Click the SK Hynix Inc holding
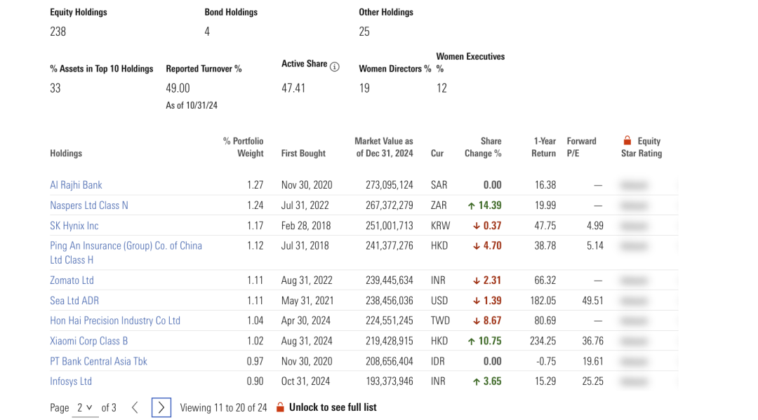The width and height of the screenshot is (758, 420). click(x=74, y=226)
